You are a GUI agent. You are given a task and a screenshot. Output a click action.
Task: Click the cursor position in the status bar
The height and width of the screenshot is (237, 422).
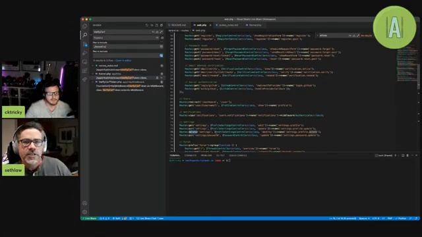(x=343, y=219)
